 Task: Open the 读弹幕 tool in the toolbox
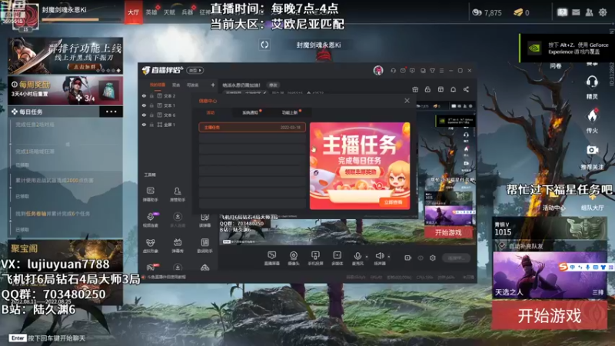coord(204,221)
